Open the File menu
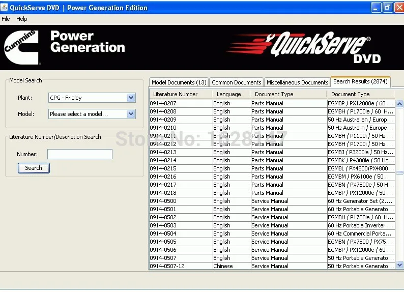The width and height of the screenshot is (404, 292). tap(6, 19)
